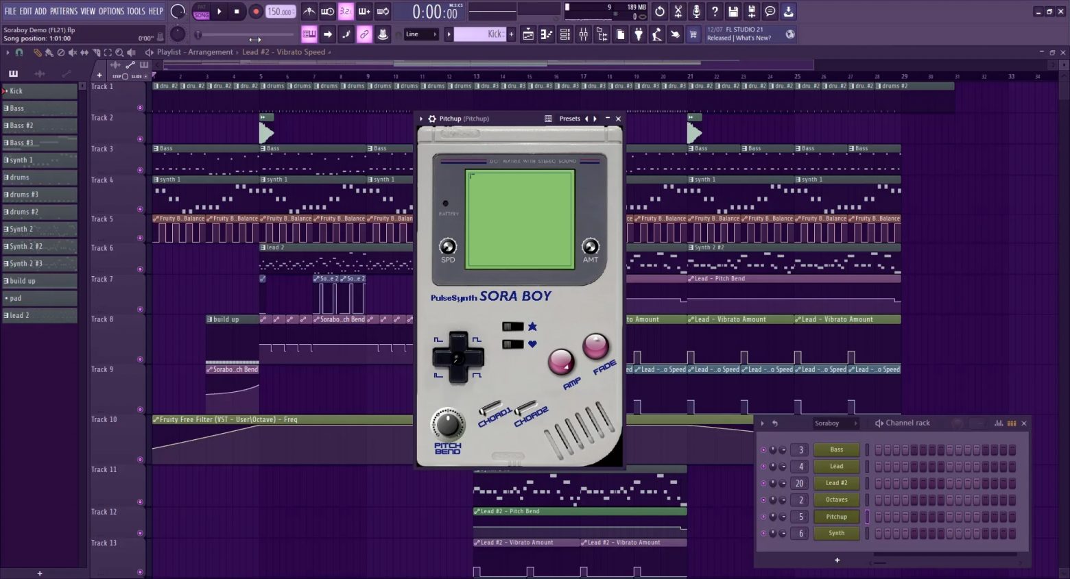Click the stop button
Image resolution: width=1070 pixels, height=579 pixels.
pos(237,12)
